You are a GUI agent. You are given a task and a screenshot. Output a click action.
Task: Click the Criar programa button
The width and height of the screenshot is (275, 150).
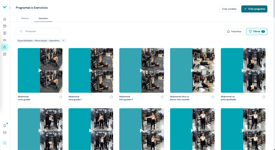pos(254,9)
